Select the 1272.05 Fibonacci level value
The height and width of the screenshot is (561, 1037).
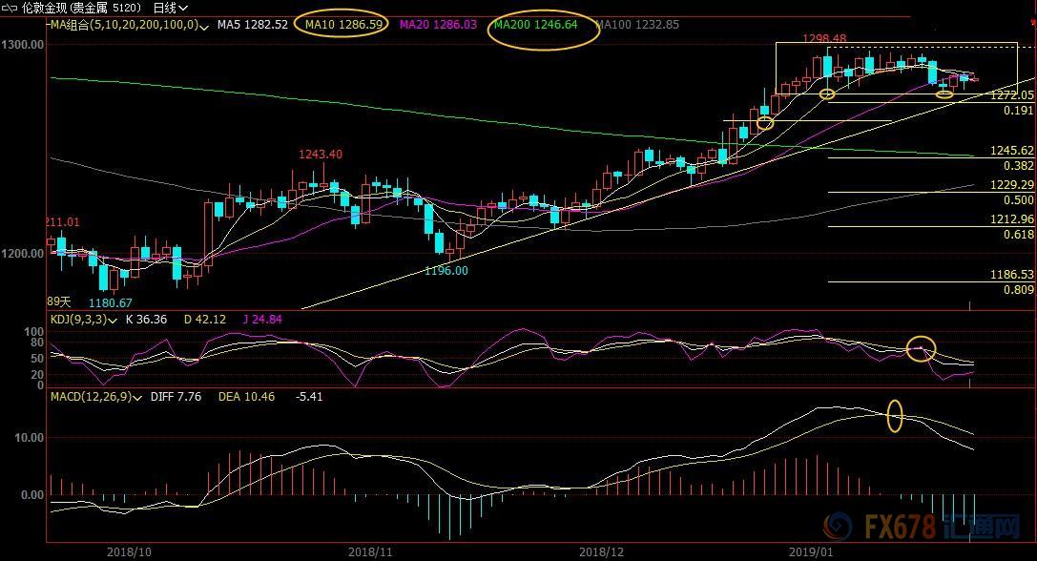[1011, 95]
